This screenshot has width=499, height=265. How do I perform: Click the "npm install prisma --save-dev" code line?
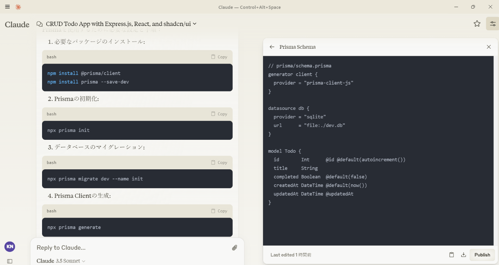click(x=88, y=82)
